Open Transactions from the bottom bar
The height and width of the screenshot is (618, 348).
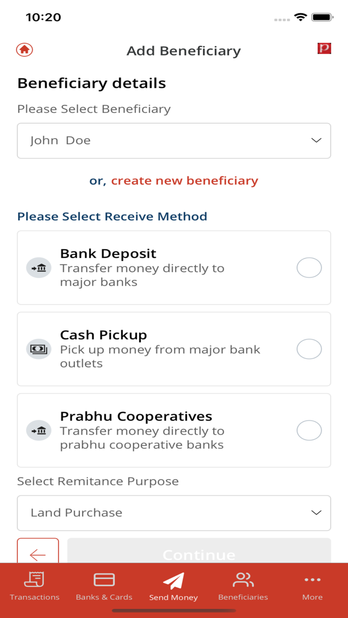point(34,586)
